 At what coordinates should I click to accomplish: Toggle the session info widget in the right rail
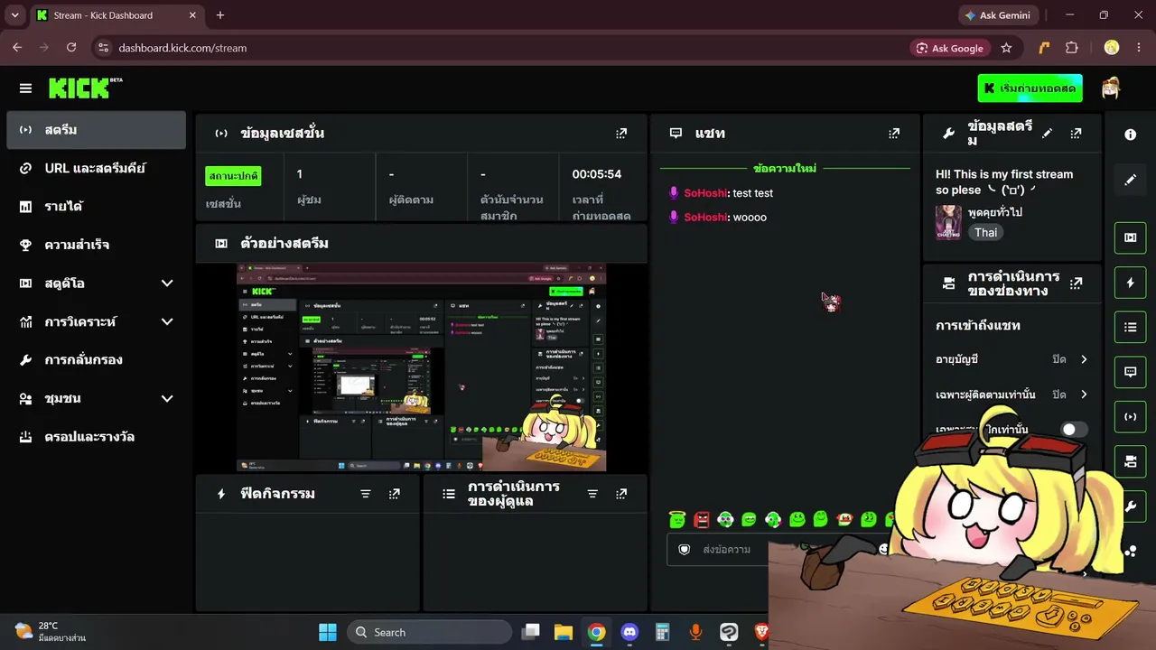tap(1130, 416)
